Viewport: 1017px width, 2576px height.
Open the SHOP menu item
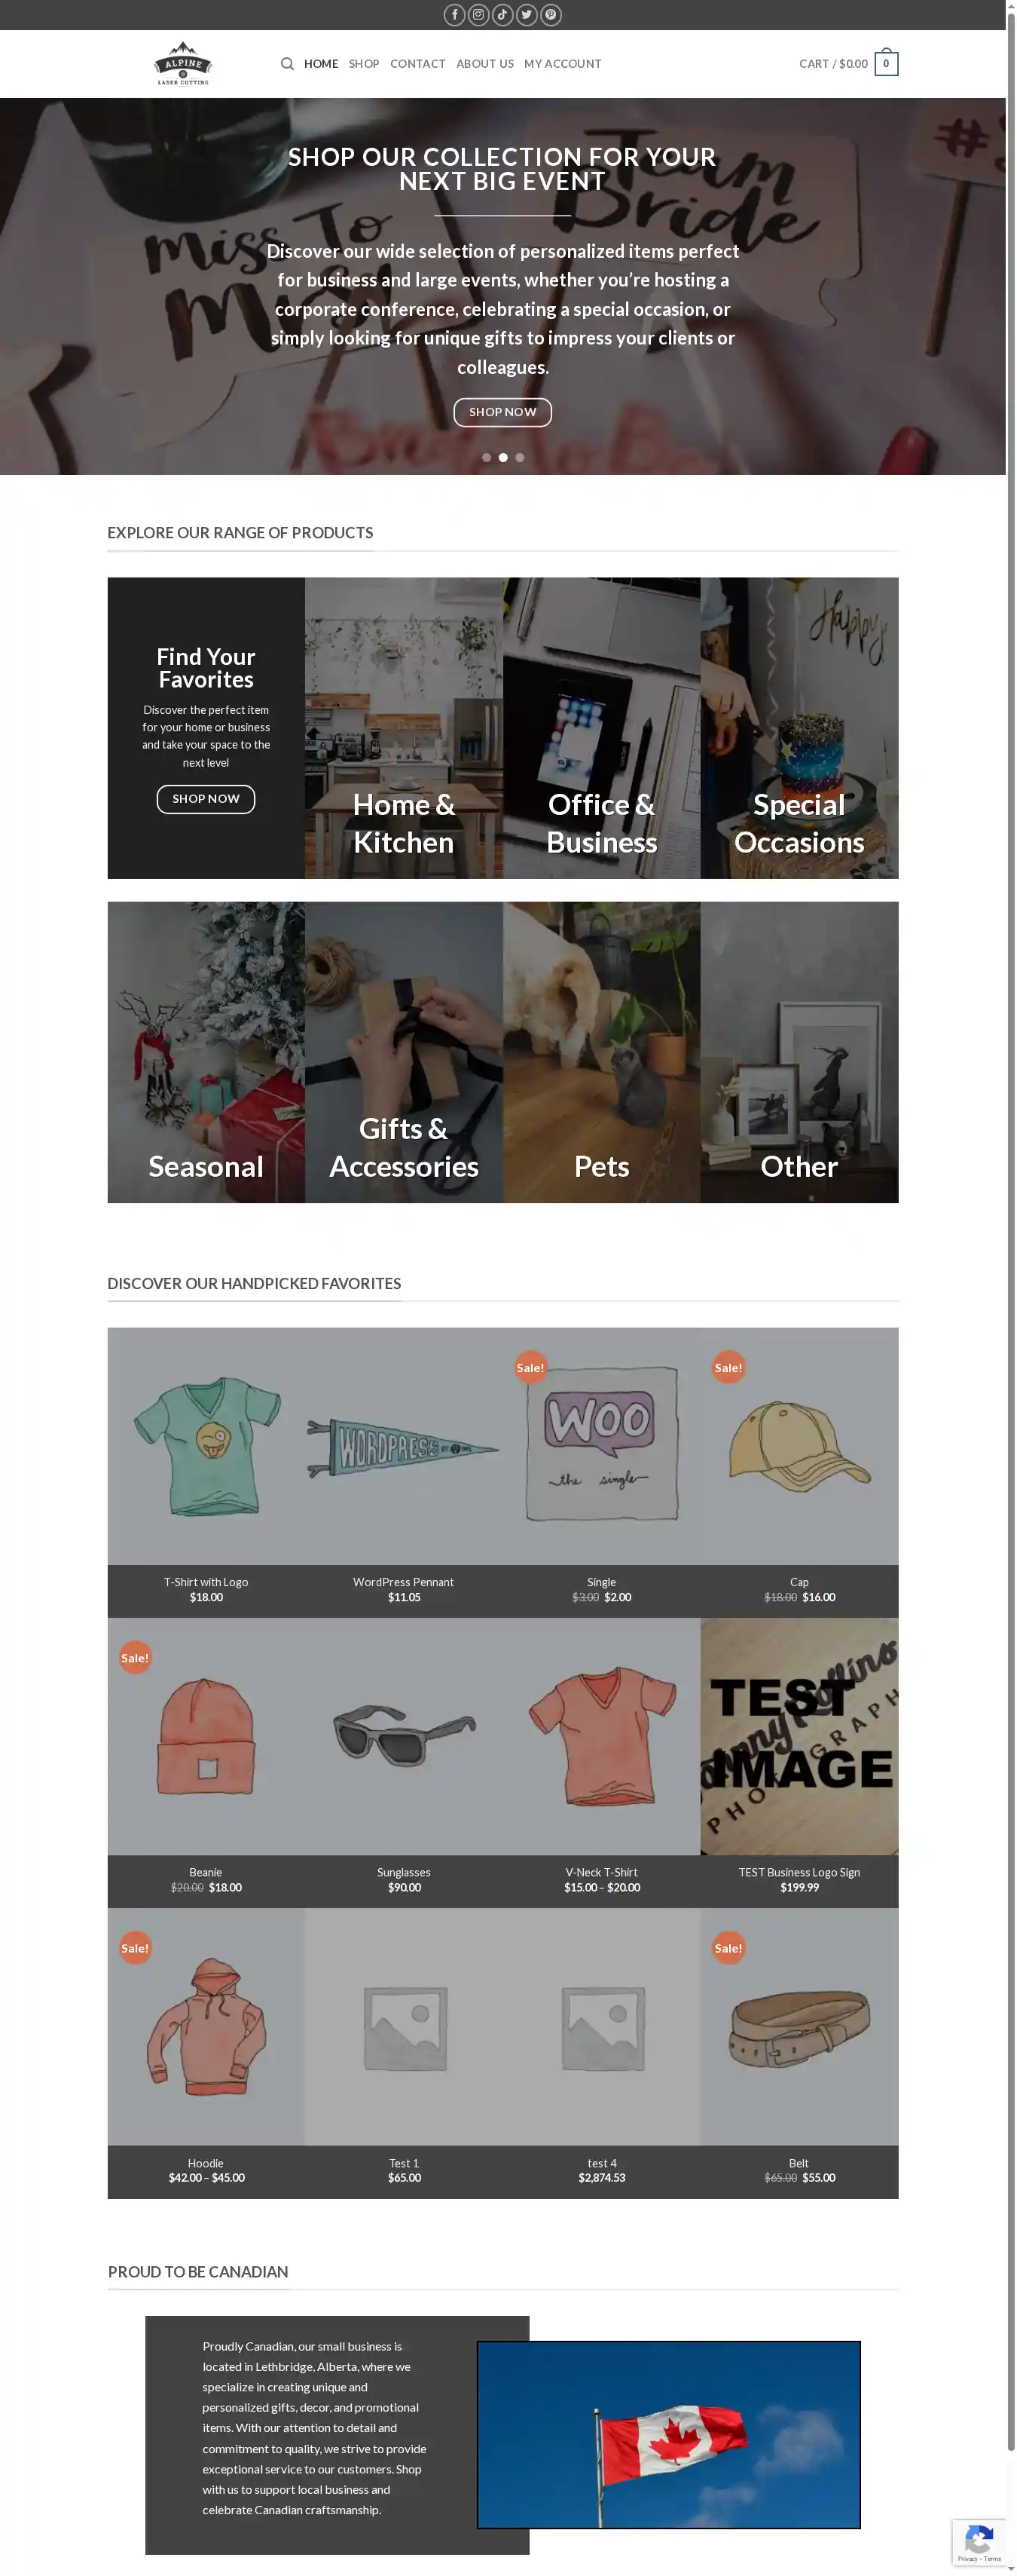pyautogui.click(x=364, y=64)
